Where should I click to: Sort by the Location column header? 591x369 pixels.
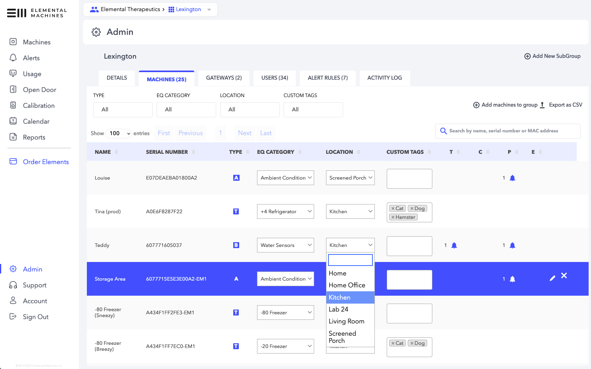click(x=343, y=152)
